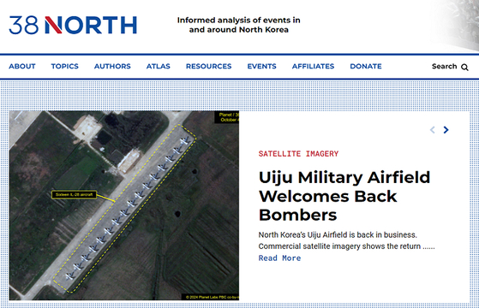
Task: Open the Satellite Imagery category link
Action: pyautogui.click(x=298, y=154)
